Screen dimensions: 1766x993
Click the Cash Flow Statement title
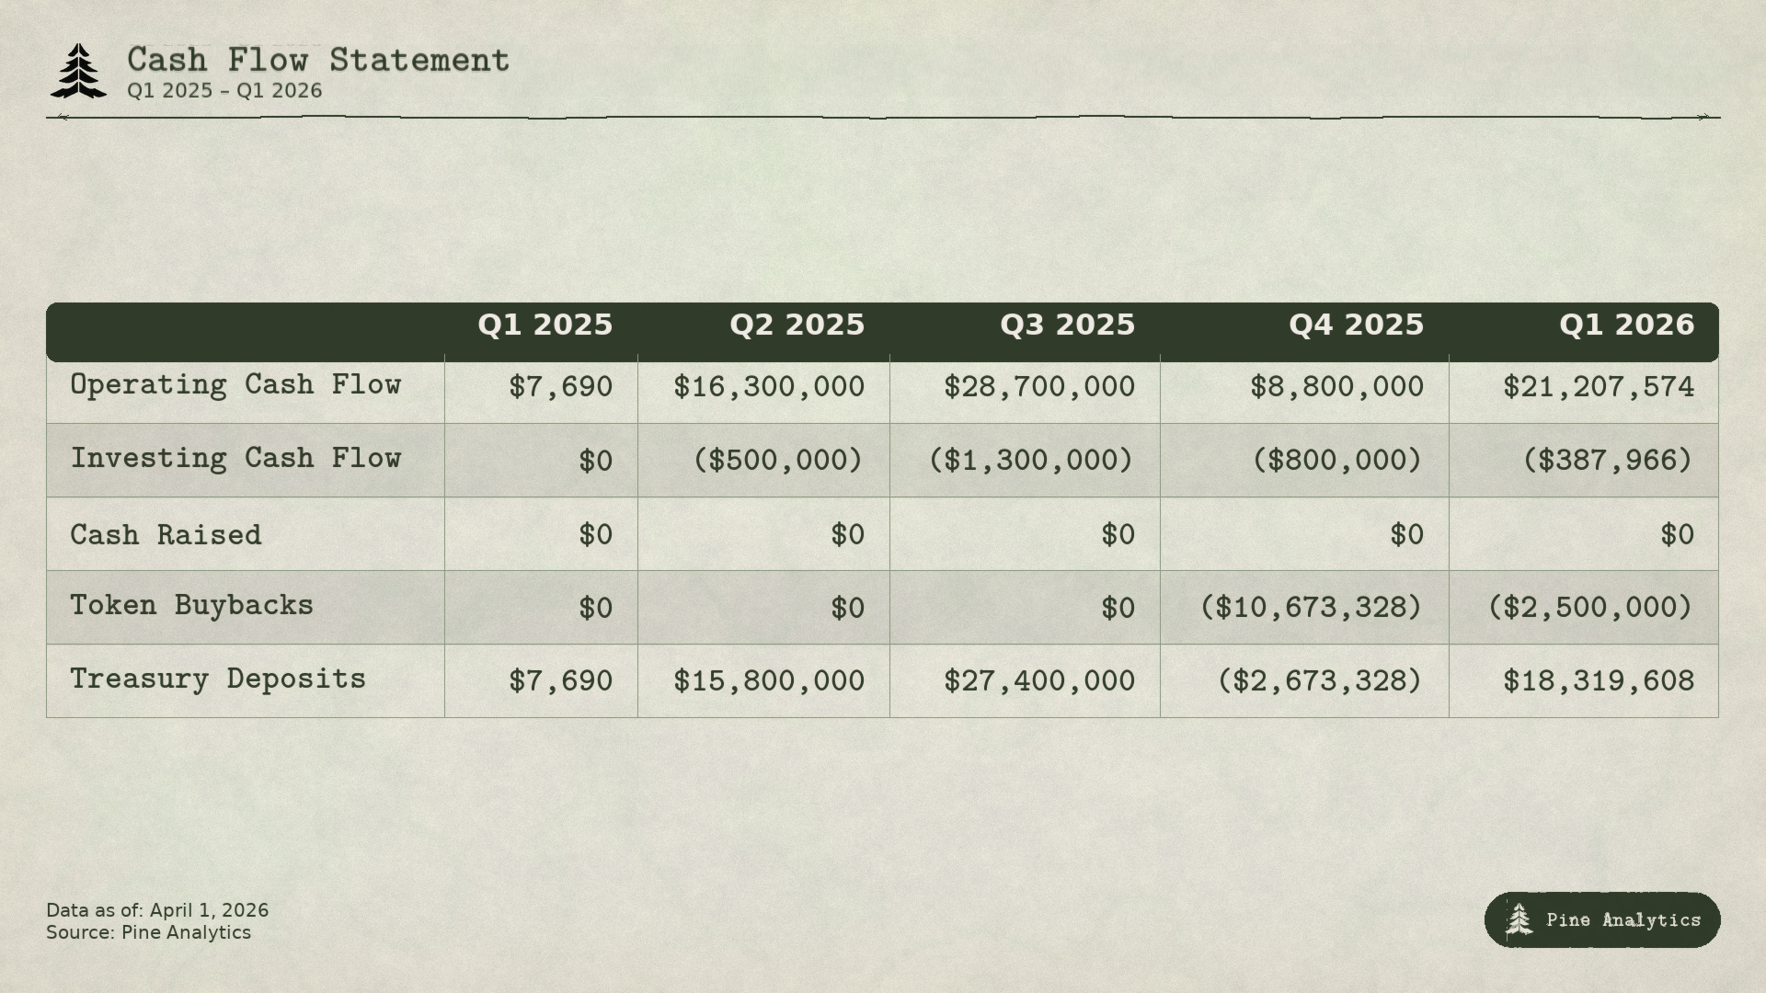(x=318, y=61)
